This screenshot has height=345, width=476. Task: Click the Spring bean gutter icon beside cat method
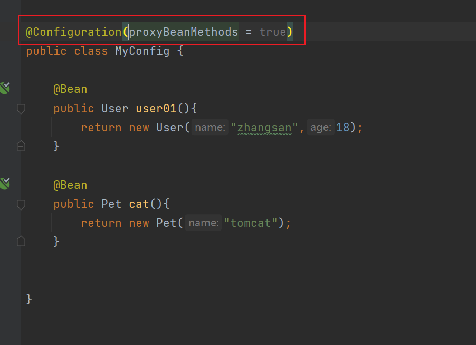(x=5, y=184)
